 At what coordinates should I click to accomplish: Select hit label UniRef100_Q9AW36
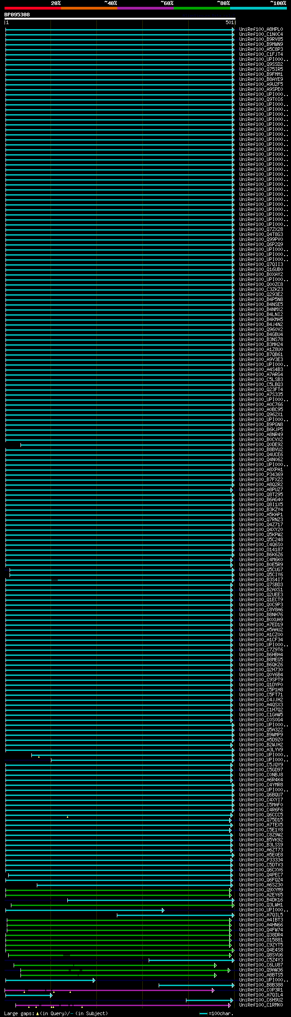pos(261,970)
